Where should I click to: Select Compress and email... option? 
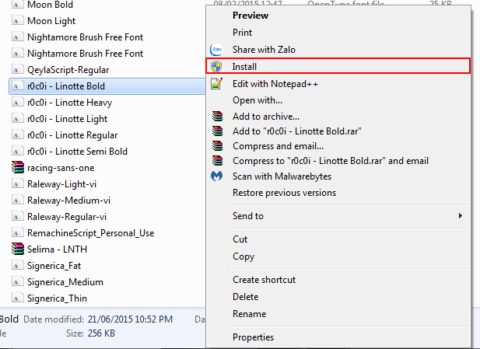coord(278,146)
